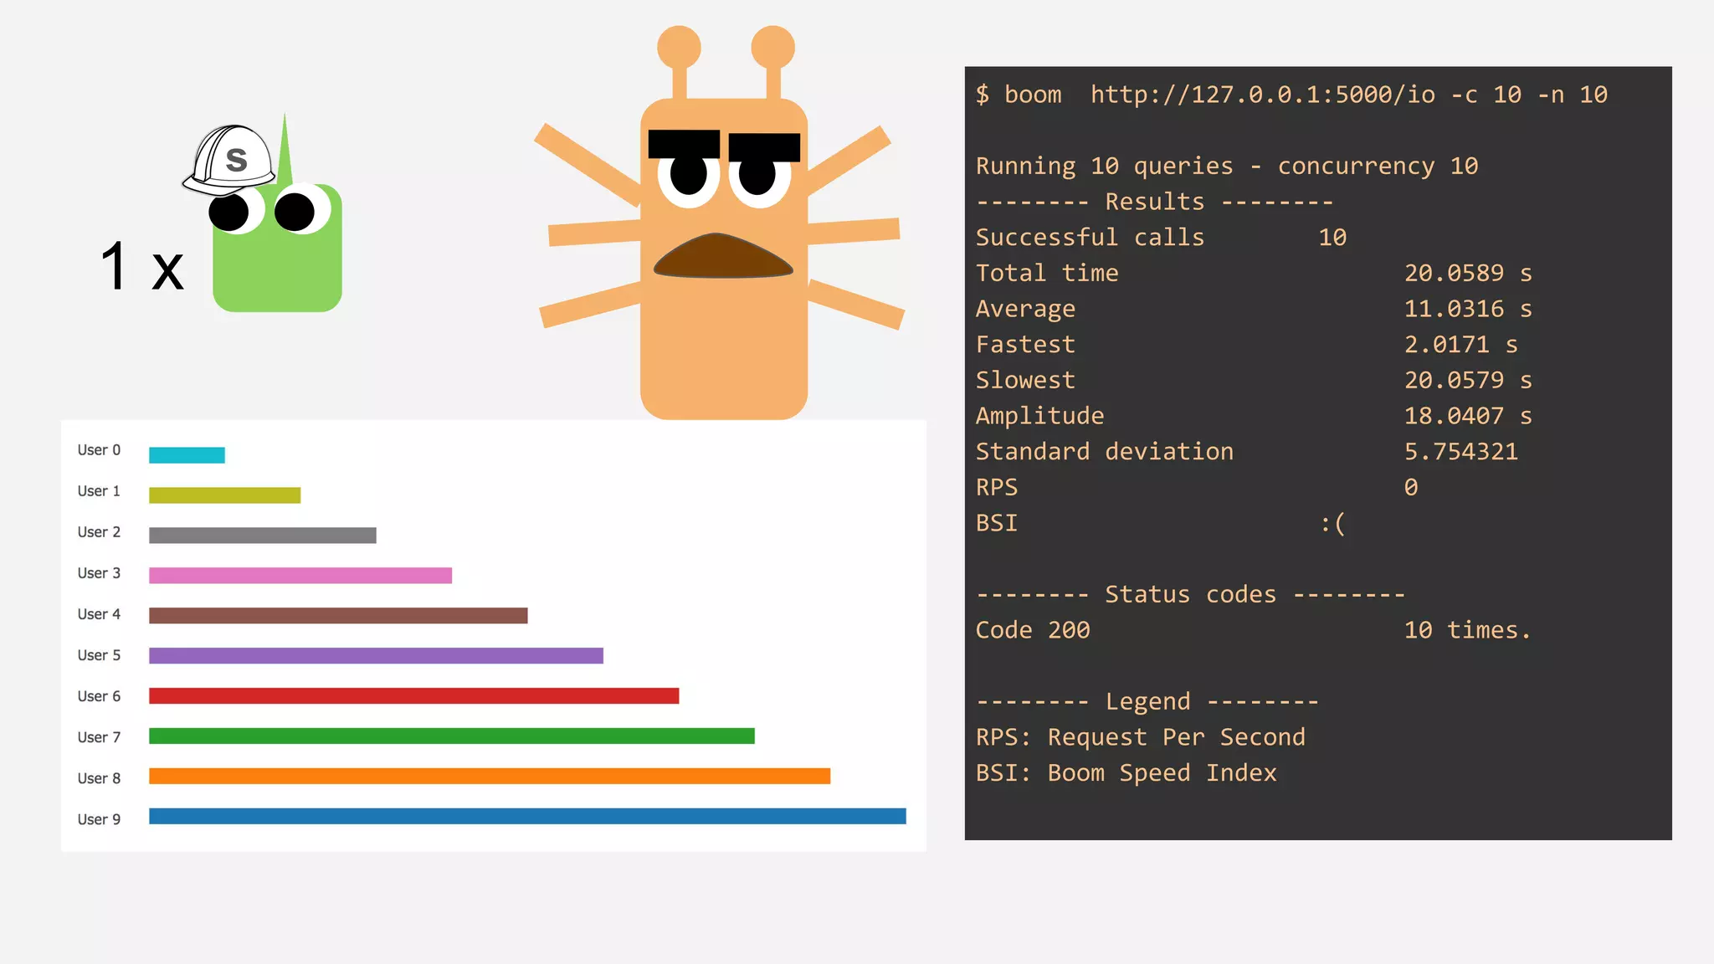Click the orange monster's left black eyebrow
Image resolution: width=1714 pixels, height=964 pixels.
(684, 143)
